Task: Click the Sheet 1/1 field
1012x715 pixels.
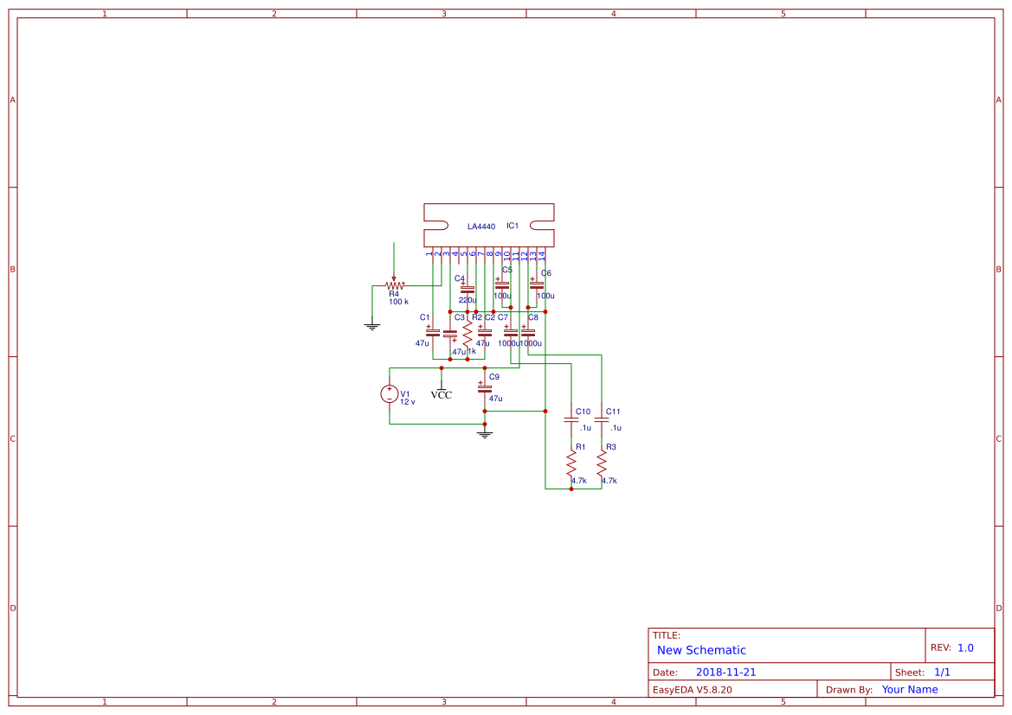Action: [942, 672]
